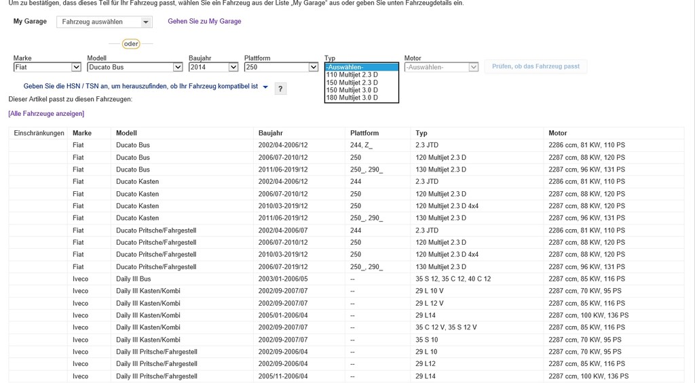This screenshot has height=383, width=695.
Task: Click the 'Modell' table column header
Action: [x=126, y=133]
